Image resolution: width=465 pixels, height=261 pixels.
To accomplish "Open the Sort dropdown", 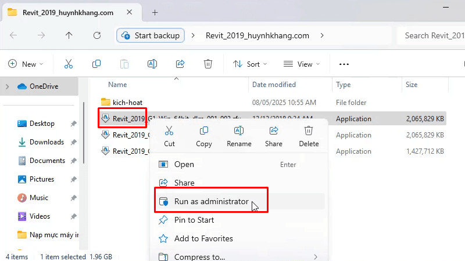I will (250, 64).
